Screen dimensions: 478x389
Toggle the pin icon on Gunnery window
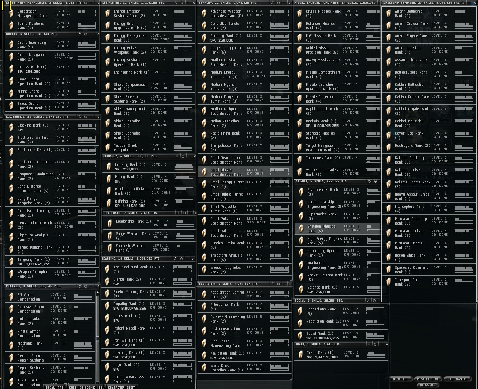273,3
